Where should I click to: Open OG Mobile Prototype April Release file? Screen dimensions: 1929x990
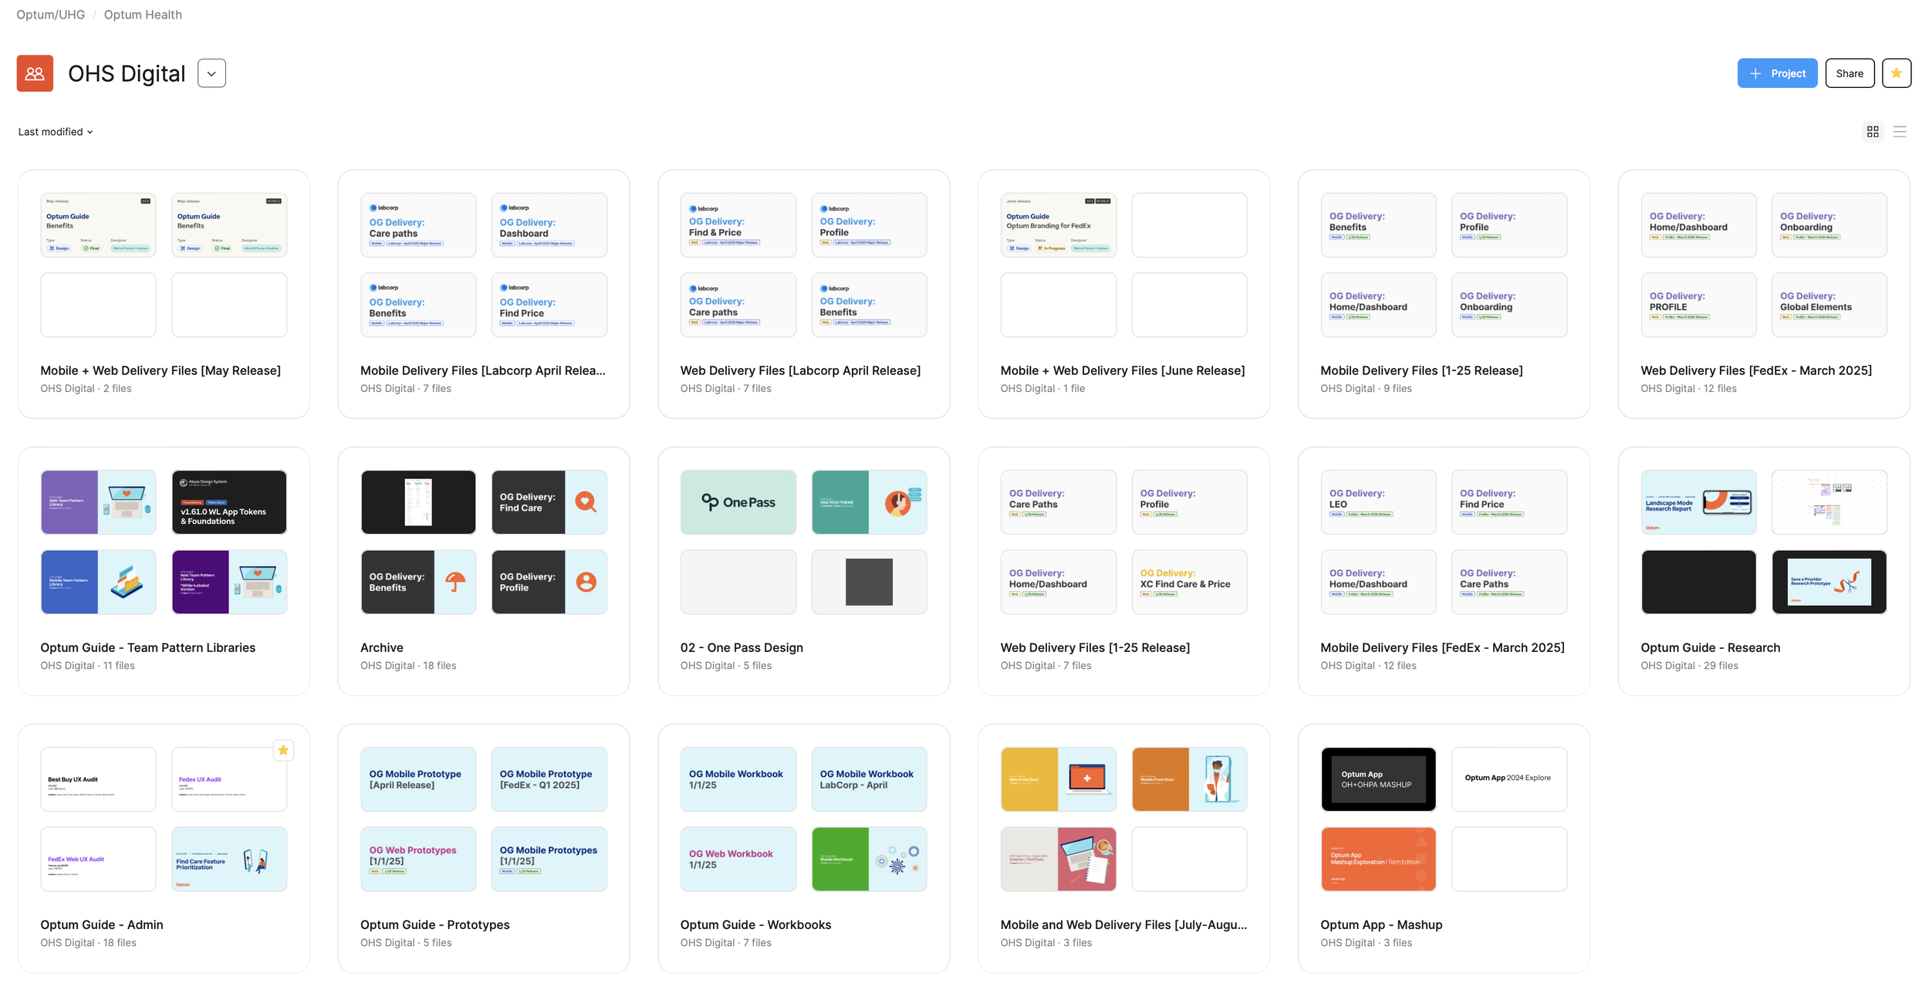pyautogui.click(x=417, y=779)
